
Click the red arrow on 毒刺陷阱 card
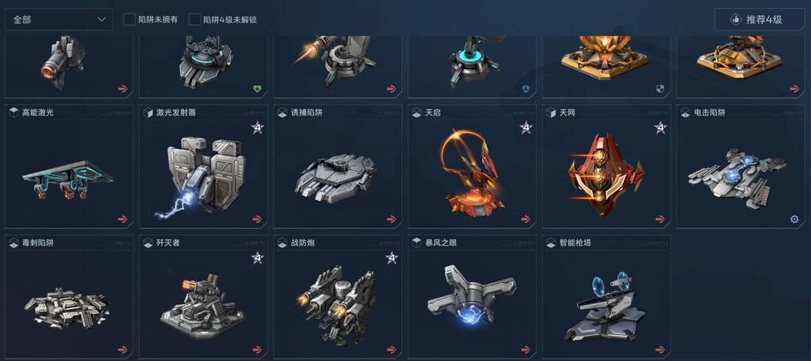pyautogui.click(x=122, y=350)
